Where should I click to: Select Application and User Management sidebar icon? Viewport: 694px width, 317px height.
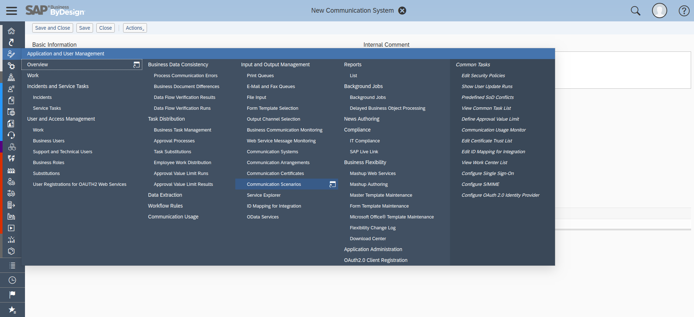(x=12, y=54)
